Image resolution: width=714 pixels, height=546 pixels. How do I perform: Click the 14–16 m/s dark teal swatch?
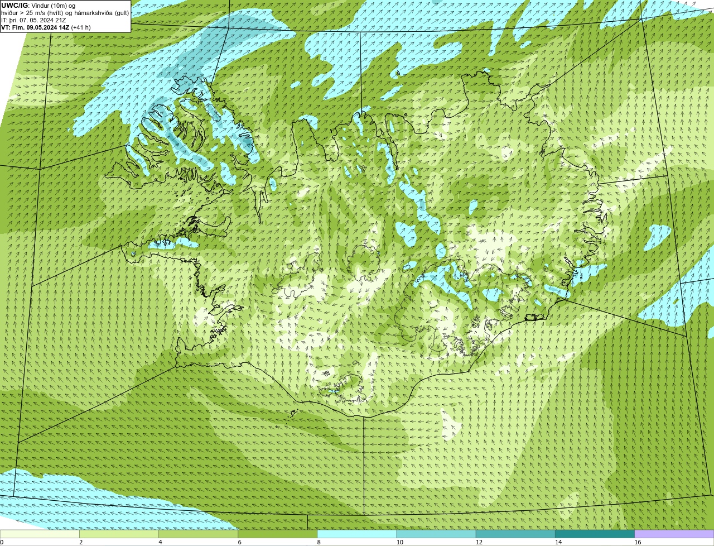point(595,534)
